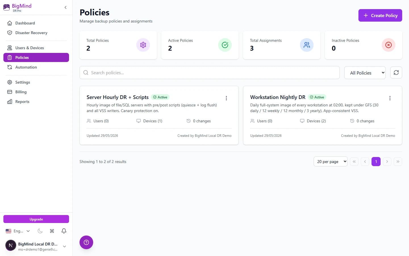Select page 1 in pagination

pyautogui.click(x=376, y=162)
